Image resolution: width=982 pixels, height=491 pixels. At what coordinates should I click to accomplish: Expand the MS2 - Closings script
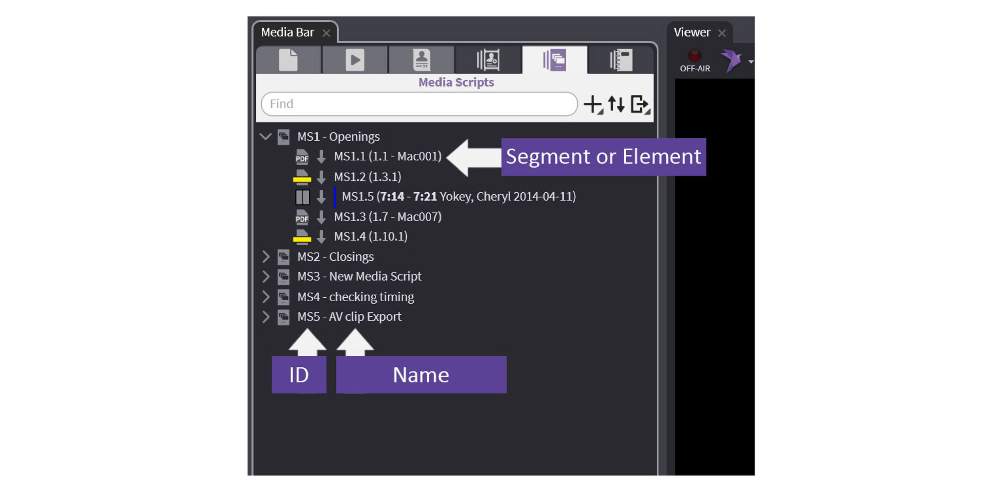[266, 256]
